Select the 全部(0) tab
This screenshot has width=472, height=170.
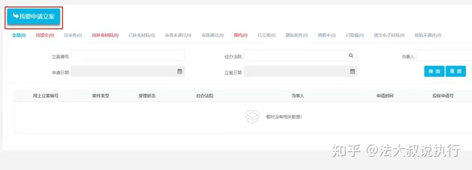pyautogui.click(x=19, y=35)
